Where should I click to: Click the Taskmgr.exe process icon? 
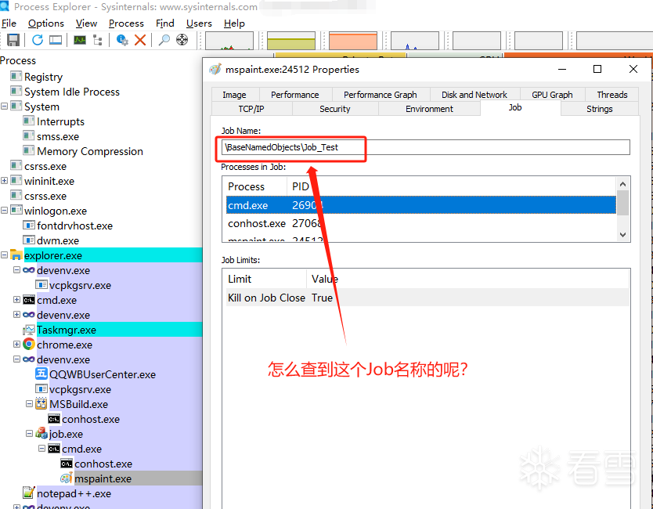click(29, 330)
